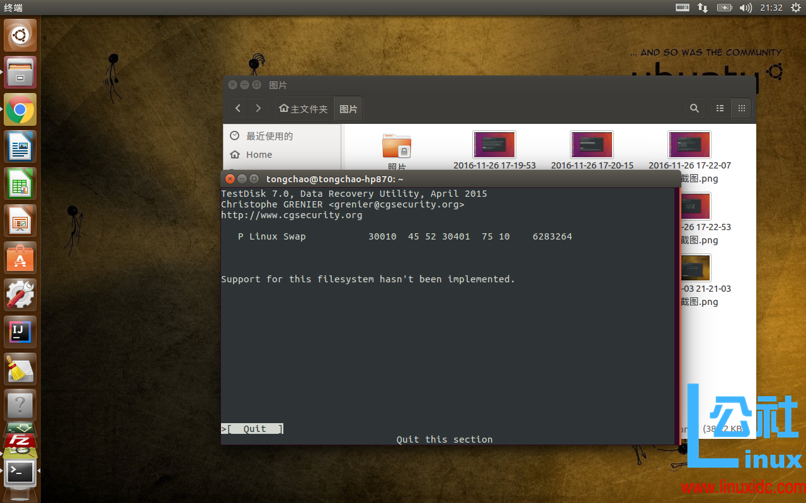Switch Files window to grid view

pyautogui.click(x=742, y=109)
